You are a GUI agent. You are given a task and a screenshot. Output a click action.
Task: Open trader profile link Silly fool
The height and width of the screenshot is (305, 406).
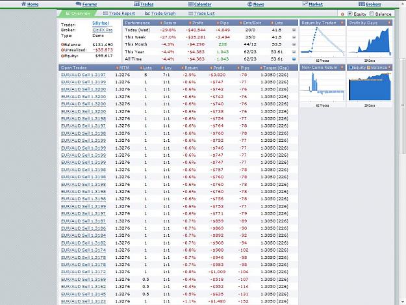pos(101,23)
